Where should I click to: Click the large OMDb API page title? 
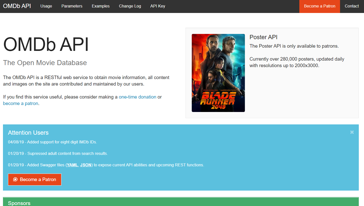pyautogui.click(x=46, y=45)
